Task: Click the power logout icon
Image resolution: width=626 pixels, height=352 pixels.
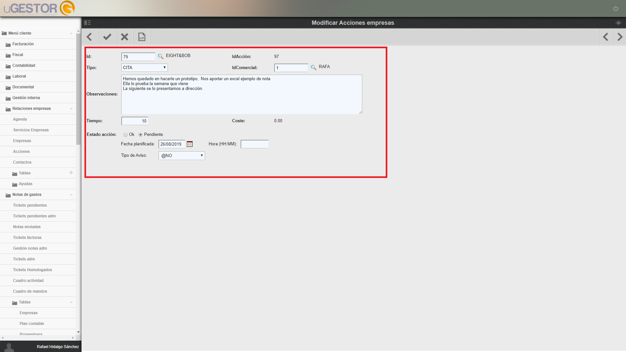Action: pyautogui.click(x=616, y=8)
